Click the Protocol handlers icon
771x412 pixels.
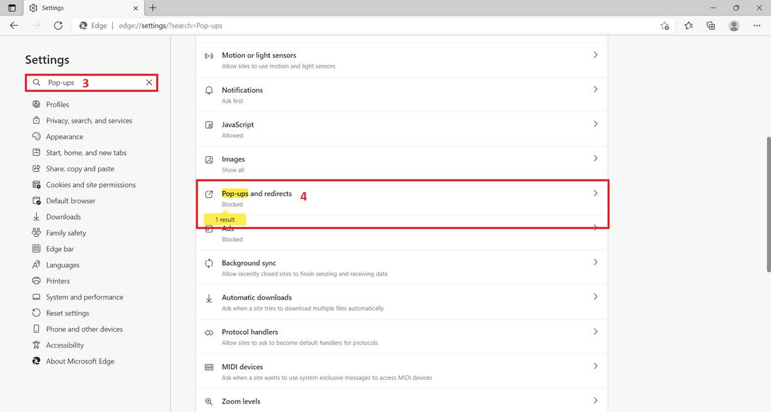tap(209, 333)
